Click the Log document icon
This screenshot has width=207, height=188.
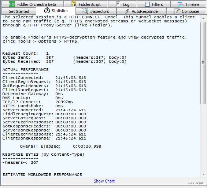[x=118, y=4]
